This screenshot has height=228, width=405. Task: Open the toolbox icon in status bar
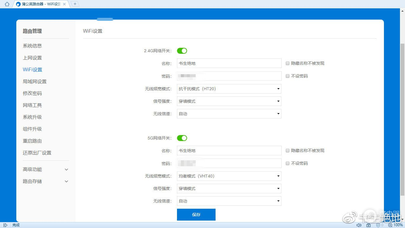[369, 225]
